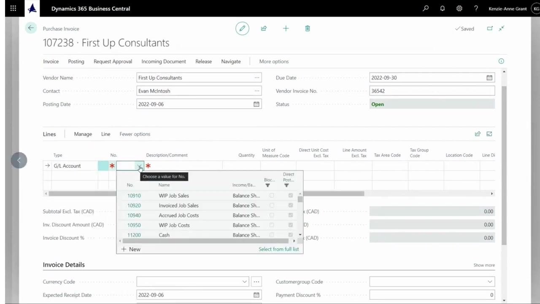The image size is (540, 304).
Task: Expand the No. field dropdown arrow
Action: pyautogui.click(x=139, y=166)
